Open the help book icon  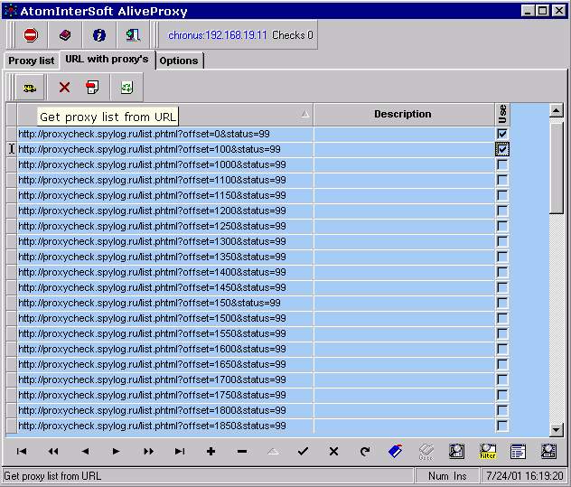65,35
